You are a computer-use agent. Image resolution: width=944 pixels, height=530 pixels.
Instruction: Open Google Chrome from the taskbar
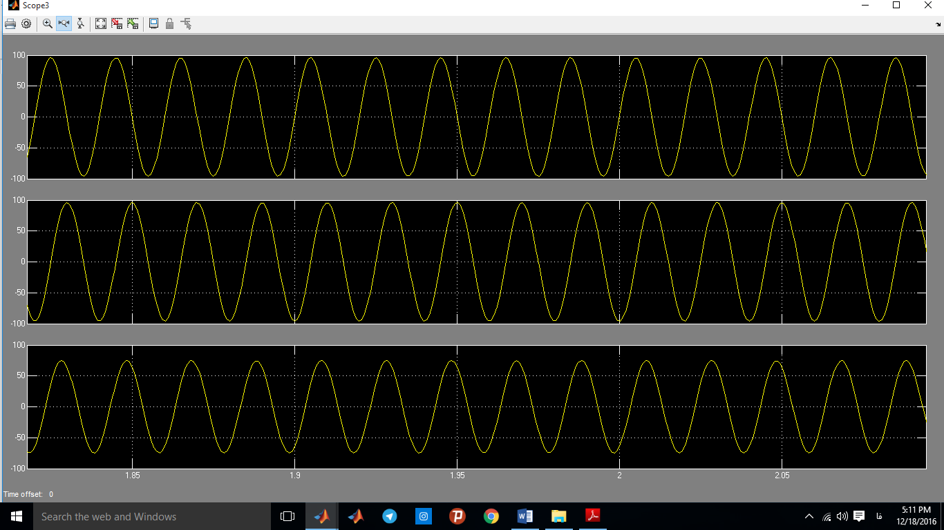point(491,516)
